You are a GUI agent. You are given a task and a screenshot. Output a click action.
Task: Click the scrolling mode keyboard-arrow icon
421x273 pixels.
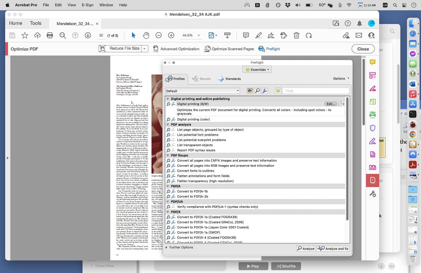click(227, 35)
